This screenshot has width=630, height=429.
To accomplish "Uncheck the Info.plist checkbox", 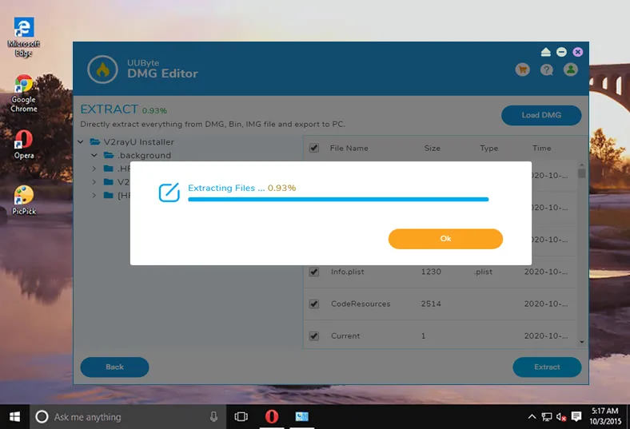I will click(x=314, y=272).
